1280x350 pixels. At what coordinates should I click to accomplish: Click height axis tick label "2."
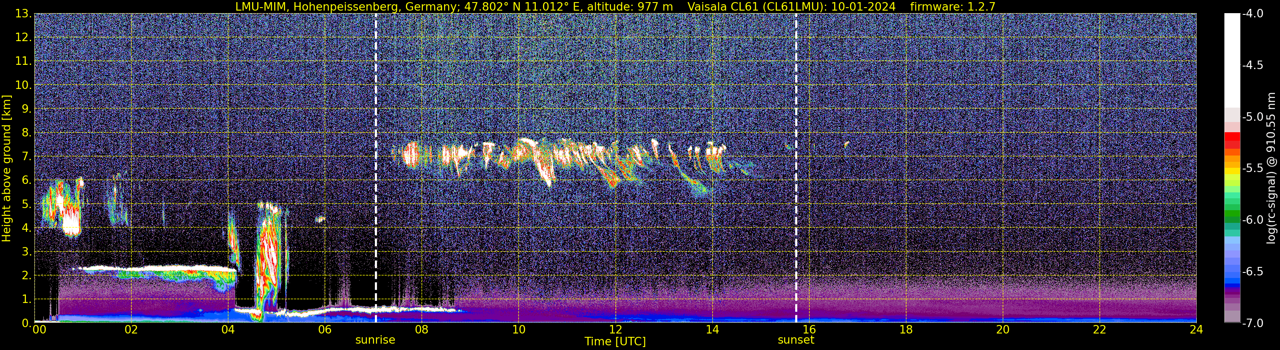pos(27,276)
